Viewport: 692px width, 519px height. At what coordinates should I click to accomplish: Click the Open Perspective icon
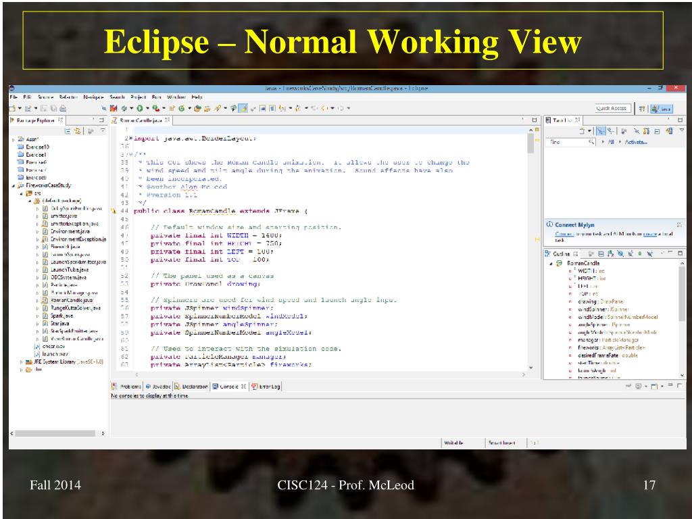pyautogui.click(x=642, y=109)
